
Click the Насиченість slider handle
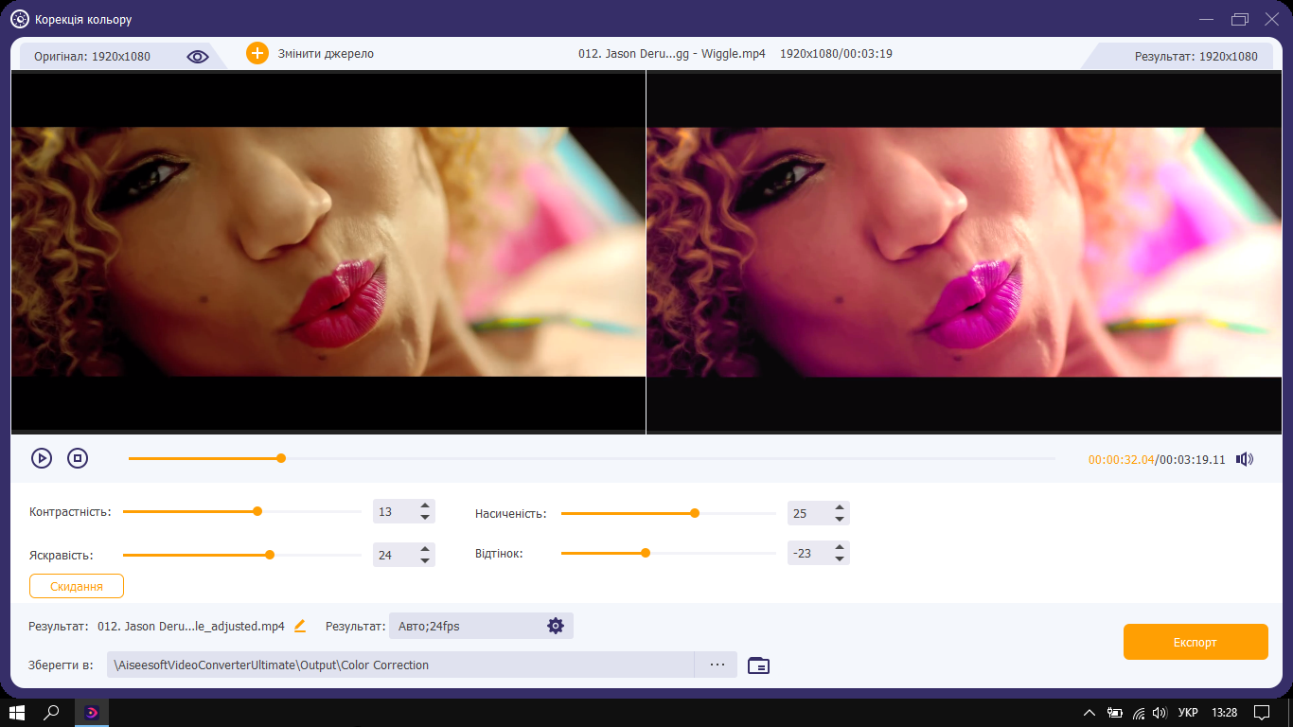click(x=695, y=513)
